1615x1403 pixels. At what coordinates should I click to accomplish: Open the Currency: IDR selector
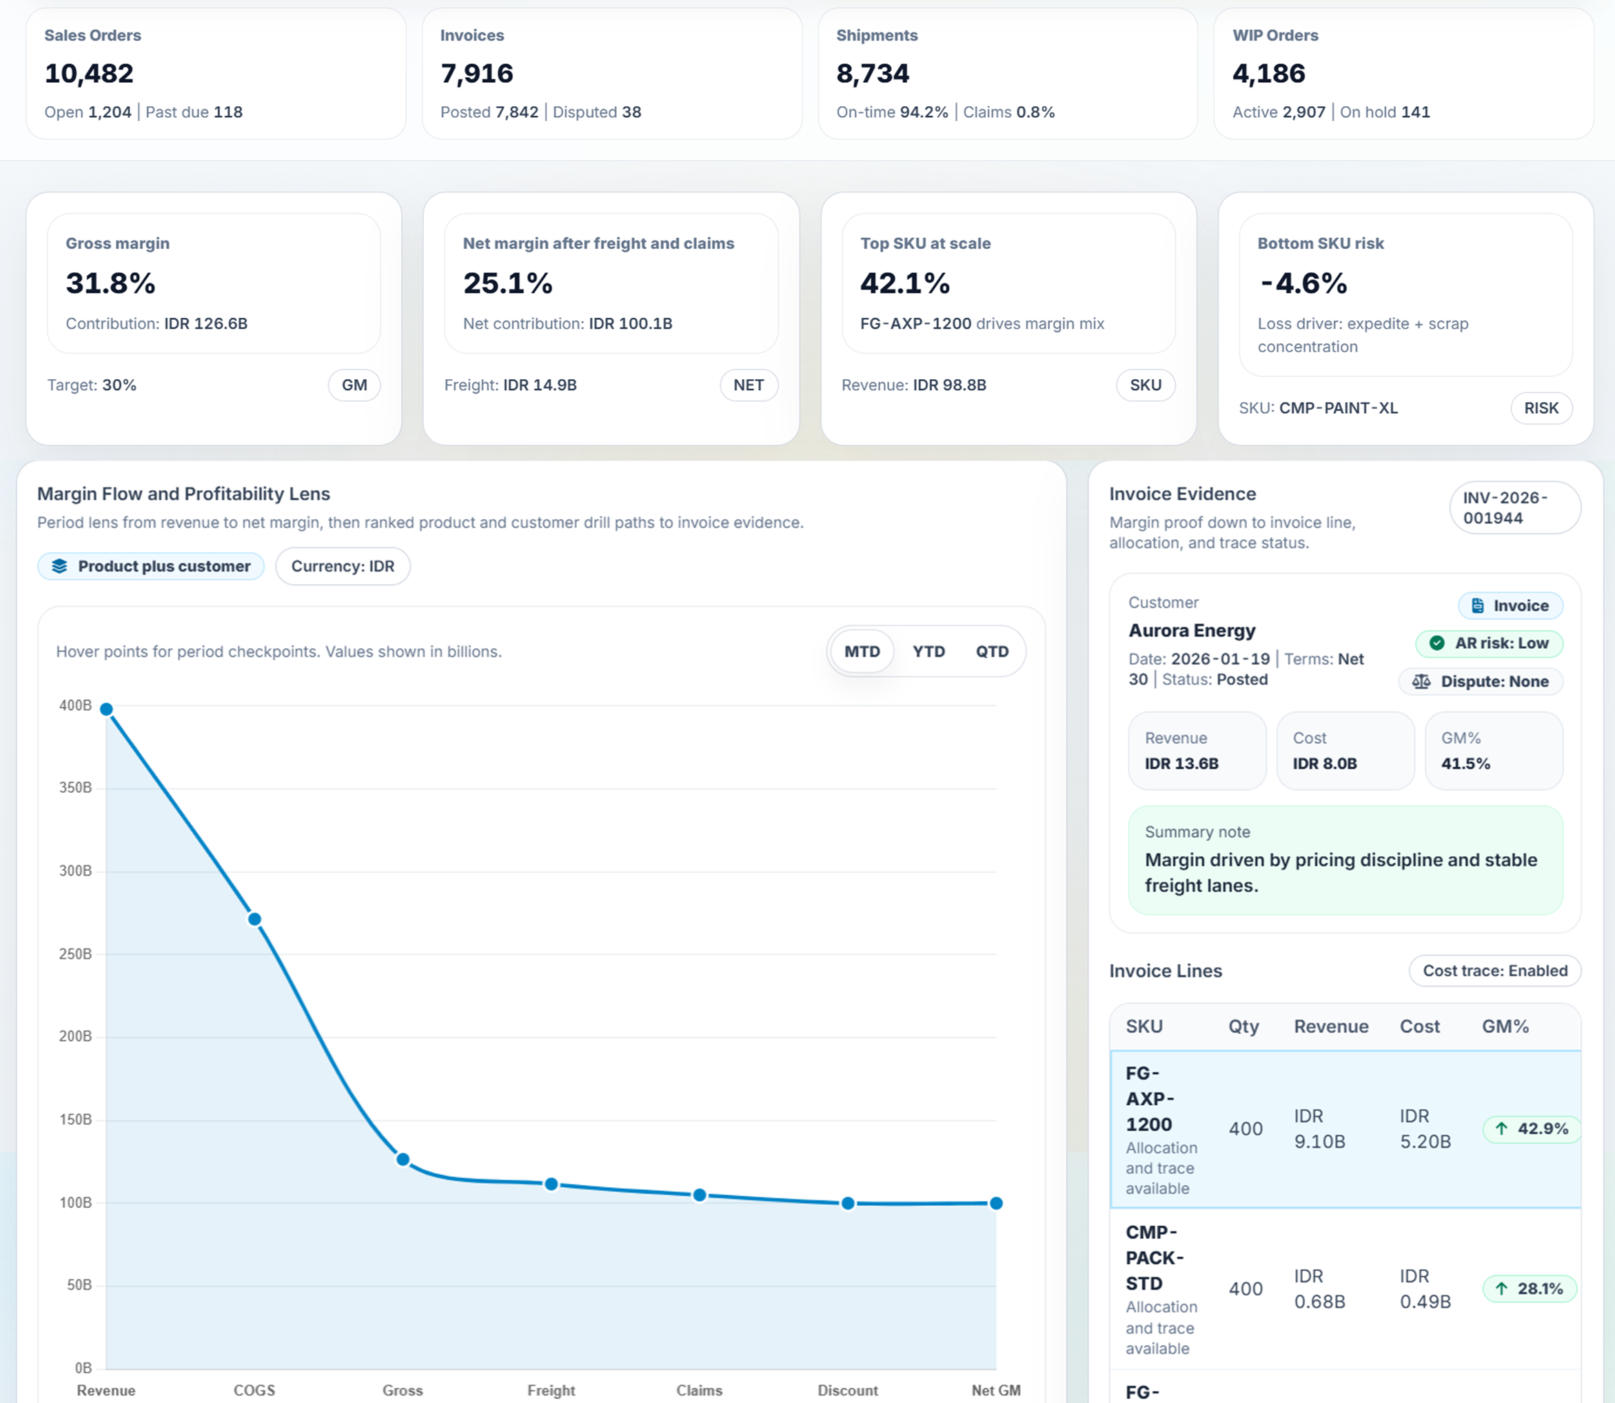(x=342, y=566)
